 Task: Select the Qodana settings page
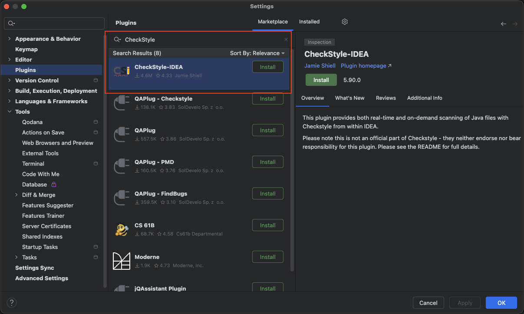coord(32,122)
